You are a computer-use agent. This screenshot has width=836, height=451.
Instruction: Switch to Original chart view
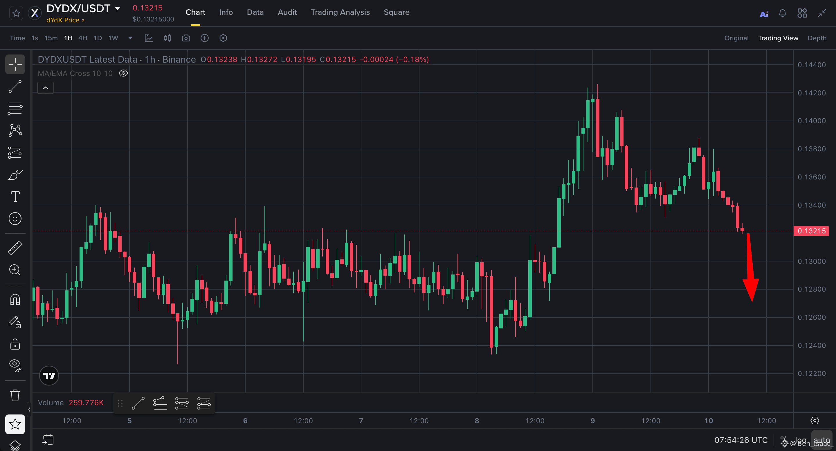736,38
